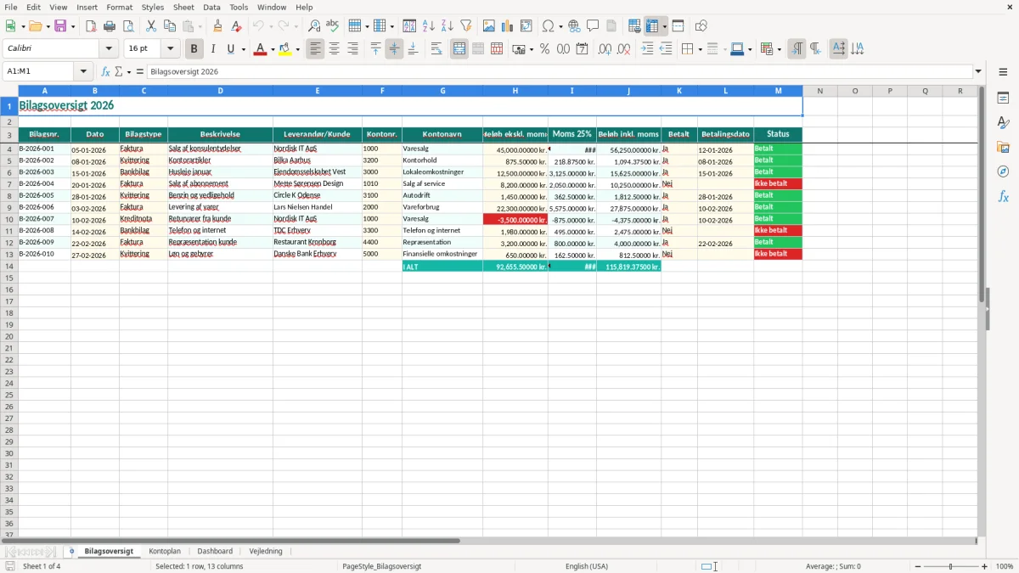Increase the cell indent
The image size is (1019, 573).
(647, 49)
